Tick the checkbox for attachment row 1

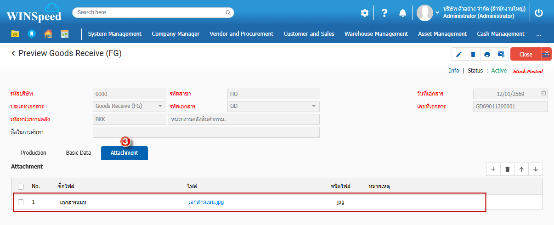[x=21, y=202]
